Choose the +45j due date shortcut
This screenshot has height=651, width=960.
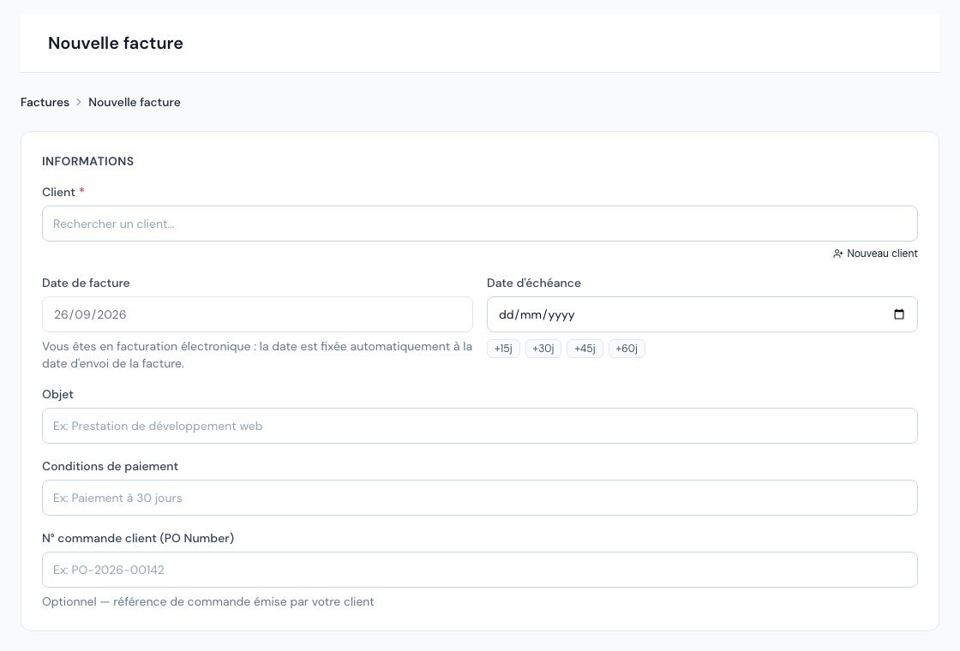pos(585,349)
